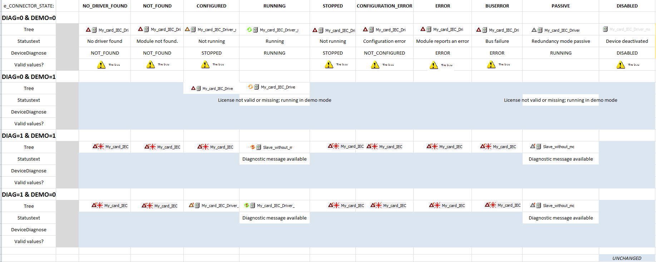Click the triangle icon in PASSIVE column's first Tree row
The height and width of the screenshot is (262, 656).
point(534,30)
